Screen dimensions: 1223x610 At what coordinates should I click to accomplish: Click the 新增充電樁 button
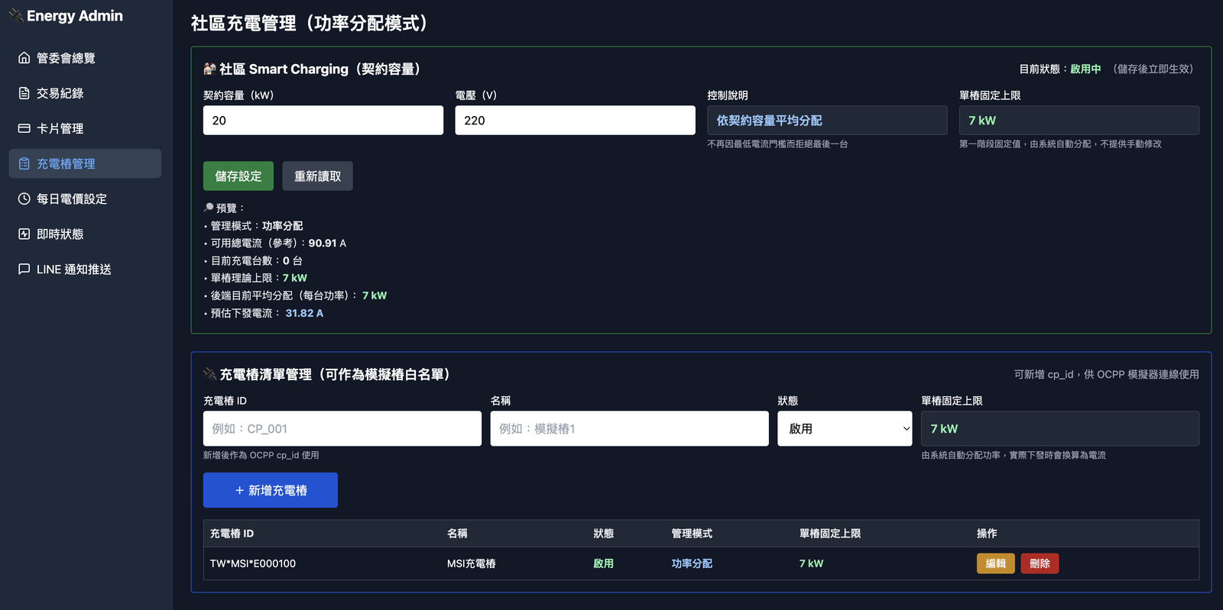(x=271, y=490)
